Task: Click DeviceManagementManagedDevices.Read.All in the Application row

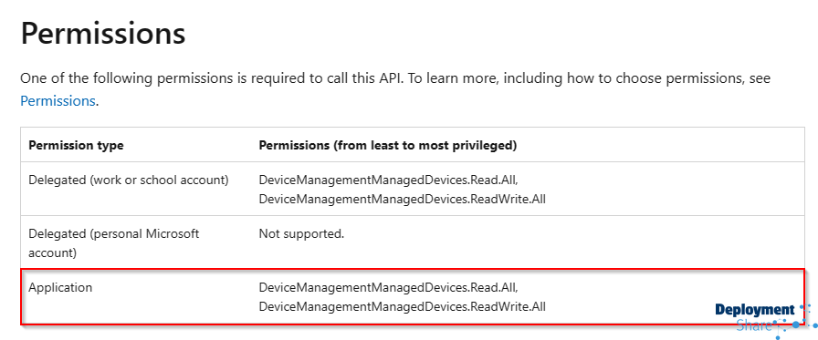Action: pyautogui.click(x=388, y=287)
